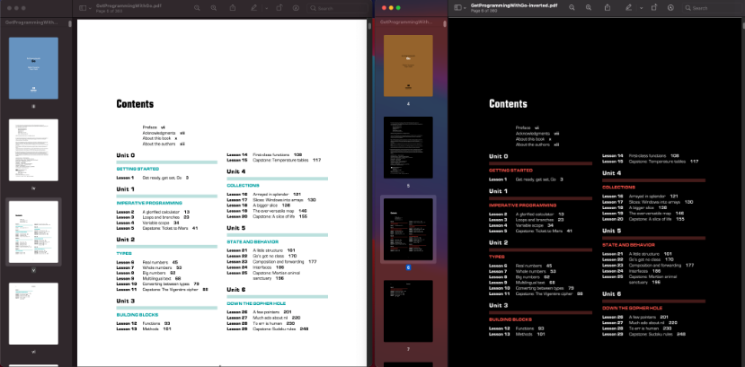Image resolution: width=745 pixels, height=367 pixels.
Task: Click 'Lesson 10 Converting between types' on black page
Action: coord(532,288)
